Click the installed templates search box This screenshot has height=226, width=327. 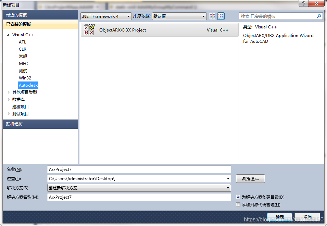[x=281, y=16]
